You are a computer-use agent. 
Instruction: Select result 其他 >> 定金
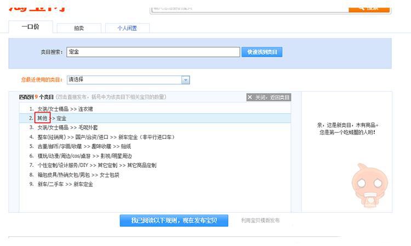[155, 118]
